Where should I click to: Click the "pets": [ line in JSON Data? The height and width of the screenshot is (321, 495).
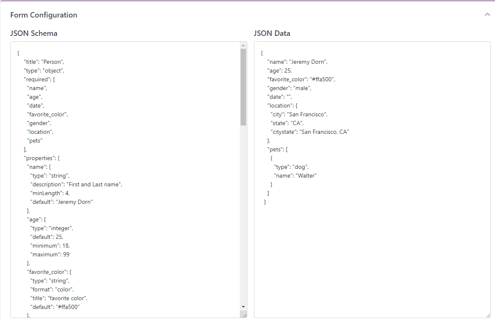(x=277, y=150)
